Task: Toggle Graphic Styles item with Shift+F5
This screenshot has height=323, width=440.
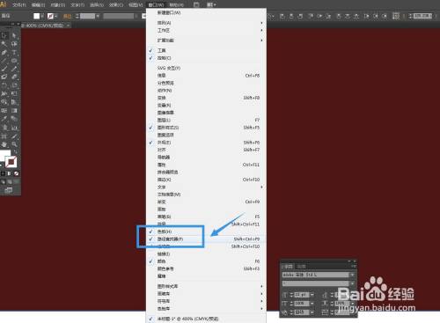Action: (206, 128)
